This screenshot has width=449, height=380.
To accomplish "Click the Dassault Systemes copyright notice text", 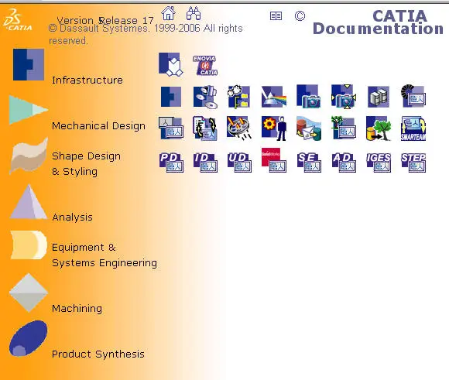I will tap(146, 34).
